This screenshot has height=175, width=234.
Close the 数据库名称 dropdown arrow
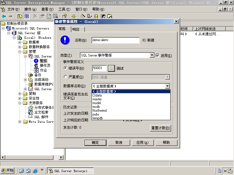[167, 86]
